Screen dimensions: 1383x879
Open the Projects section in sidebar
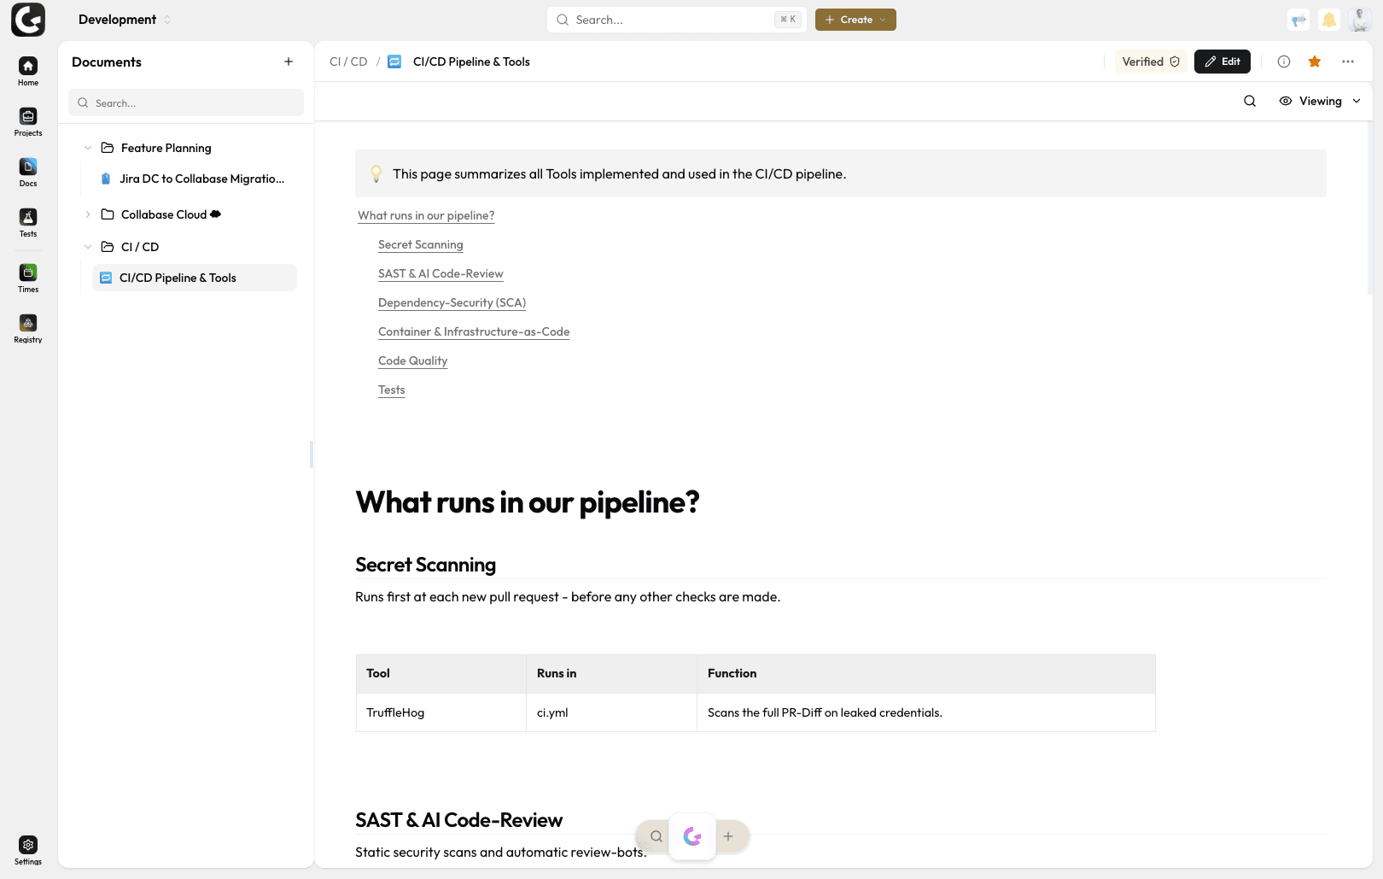coord(28,122)
